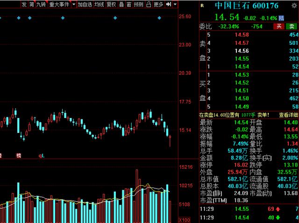Click the rightmost blue diamond event marker
The image size is (299, 223).
click(x=159, y=18)
